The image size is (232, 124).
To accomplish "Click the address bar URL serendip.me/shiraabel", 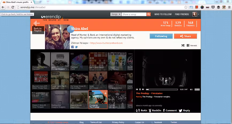I will tap(33, 7).
